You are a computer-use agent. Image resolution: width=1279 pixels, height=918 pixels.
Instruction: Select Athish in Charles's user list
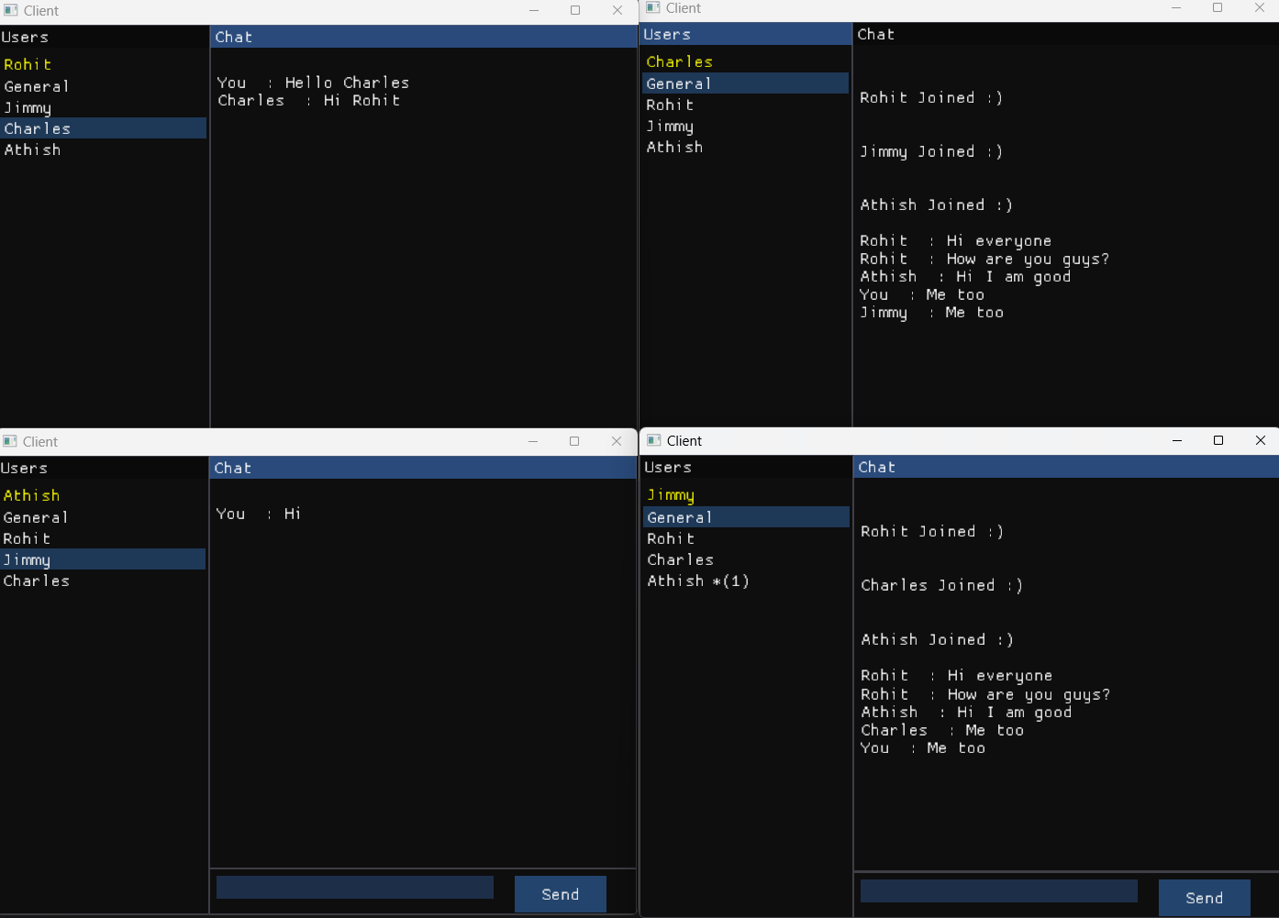pyautogui.click(x=746, y=147)
